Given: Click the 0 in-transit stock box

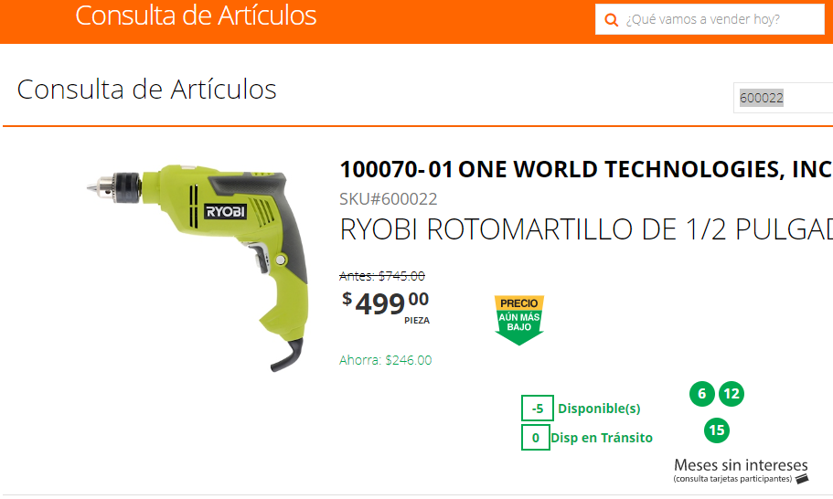Looking at the screenshot, I should [536, 438].
